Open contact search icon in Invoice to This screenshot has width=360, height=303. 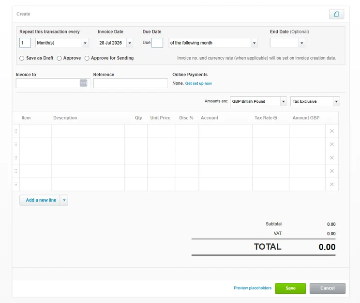tap(83, 83)
